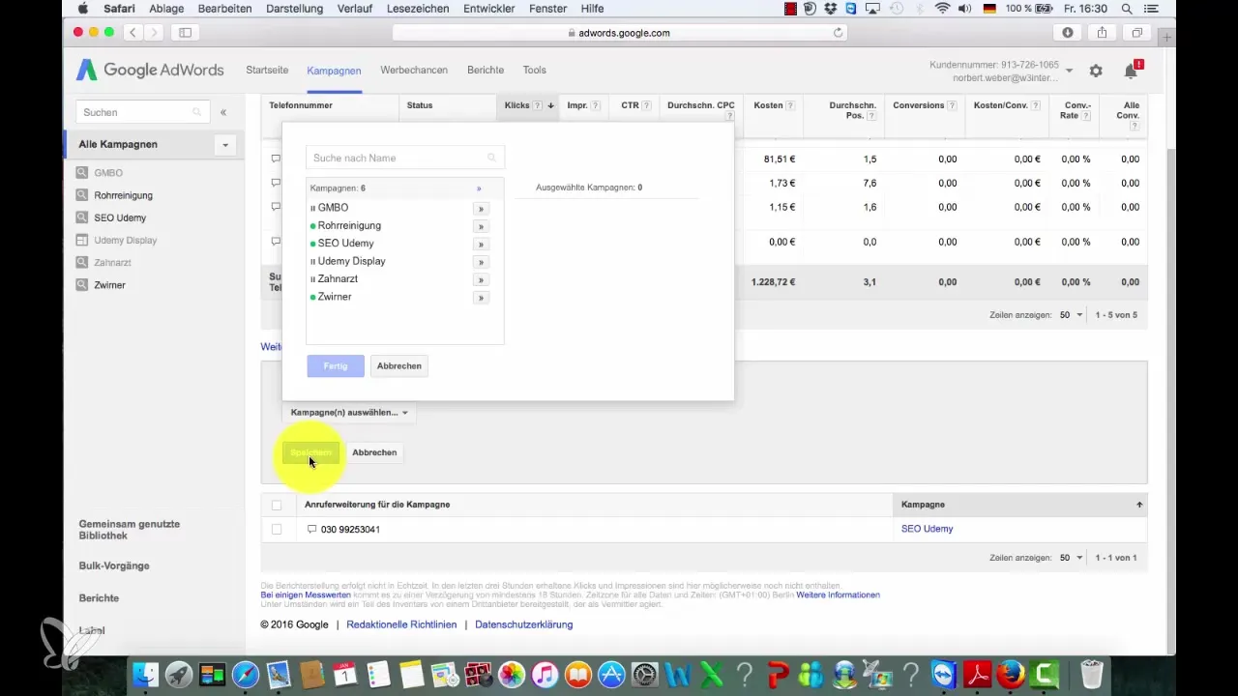Open the account dropdown next to customer number
1238x696 pixels.
pyautogui.click(x=1069, y=71)
